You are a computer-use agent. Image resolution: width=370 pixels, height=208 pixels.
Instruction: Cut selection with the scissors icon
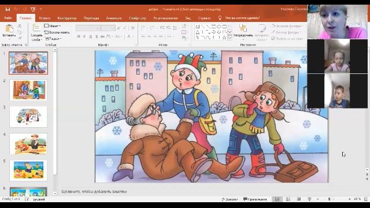click(x=20, y=26)
